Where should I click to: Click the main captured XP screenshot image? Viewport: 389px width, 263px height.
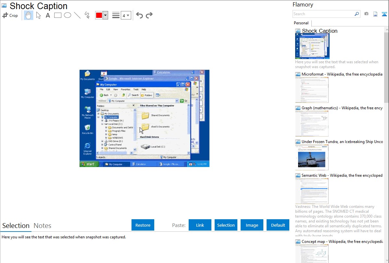click(144, 118)
